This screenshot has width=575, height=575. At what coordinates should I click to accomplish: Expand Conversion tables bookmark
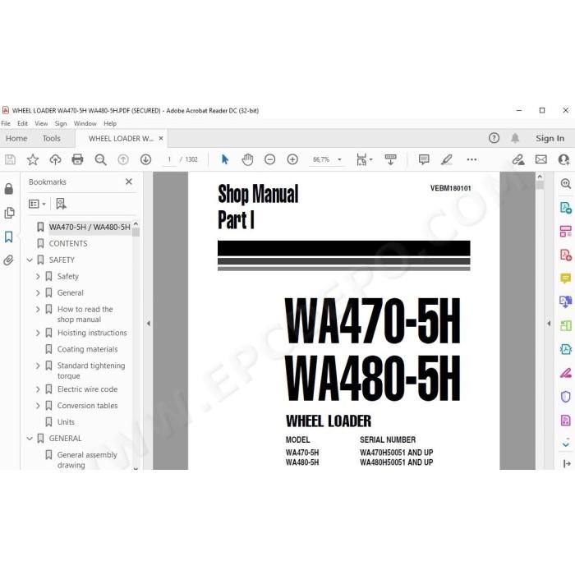click(38, 406)
